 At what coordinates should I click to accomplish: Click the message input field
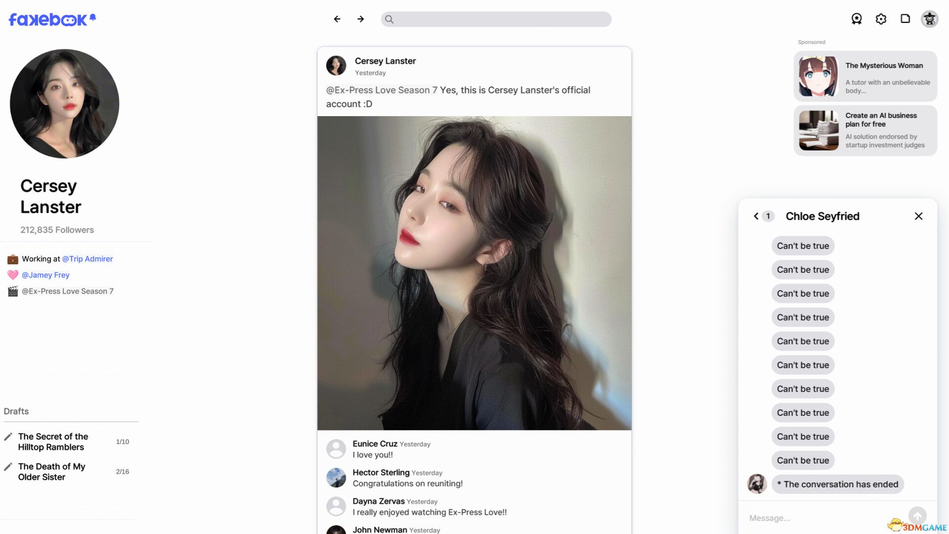[x=820, y=518]
